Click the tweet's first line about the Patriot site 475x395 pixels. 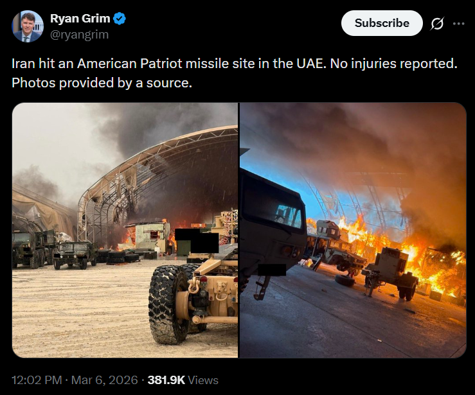coord(235,64)
